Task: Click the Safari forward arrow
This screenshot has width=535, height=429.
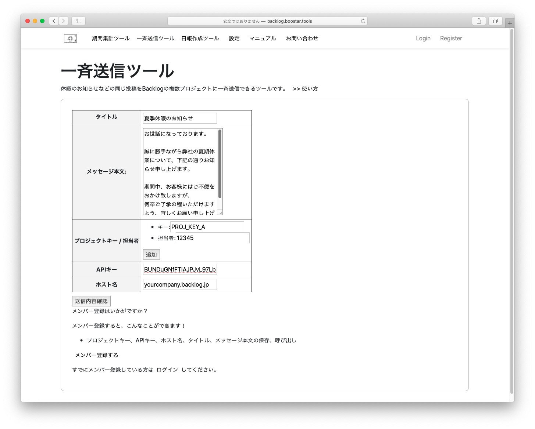Action: click(64, 21)
